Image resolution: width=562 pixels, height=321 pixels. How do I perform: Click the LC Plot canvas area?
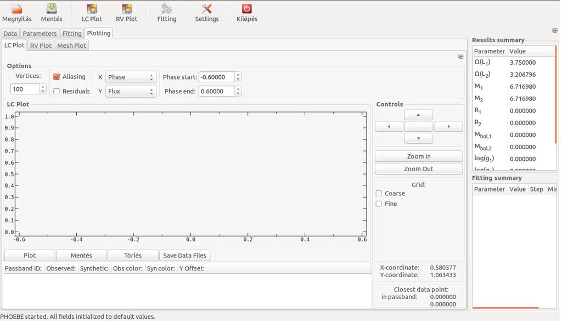(x=190, y=174)
